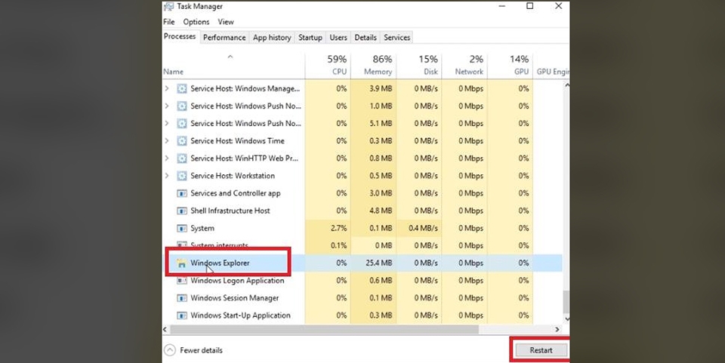
Task: Click the Windows Logon Application icon
Action: pyautogui.click(x=182, y=281)
